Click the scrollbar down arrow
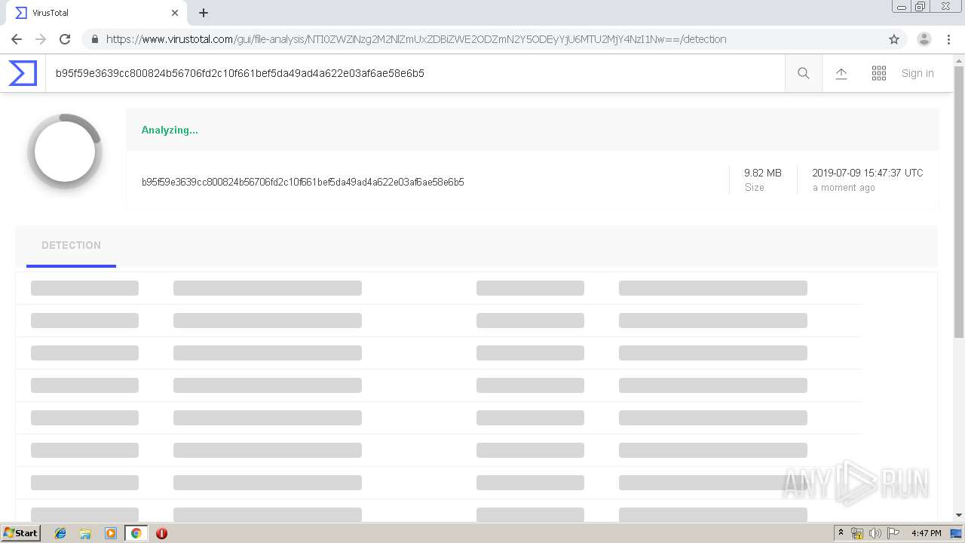965x543 pixels. pos(959,515)
